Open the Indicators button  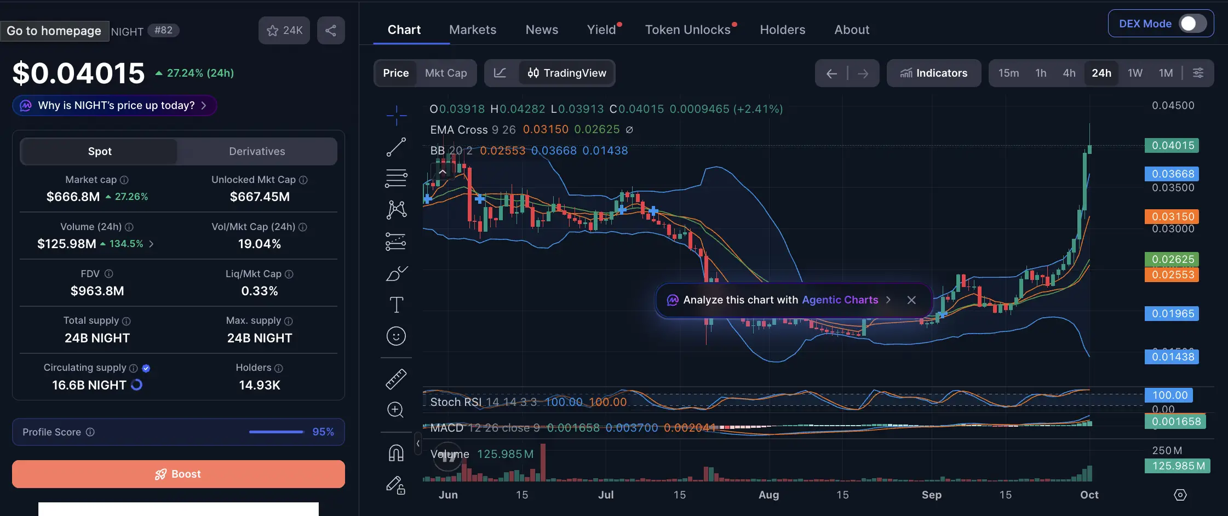point(934,73)
